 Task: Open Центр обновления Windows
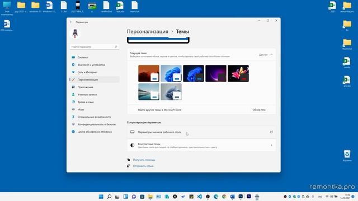95,132
